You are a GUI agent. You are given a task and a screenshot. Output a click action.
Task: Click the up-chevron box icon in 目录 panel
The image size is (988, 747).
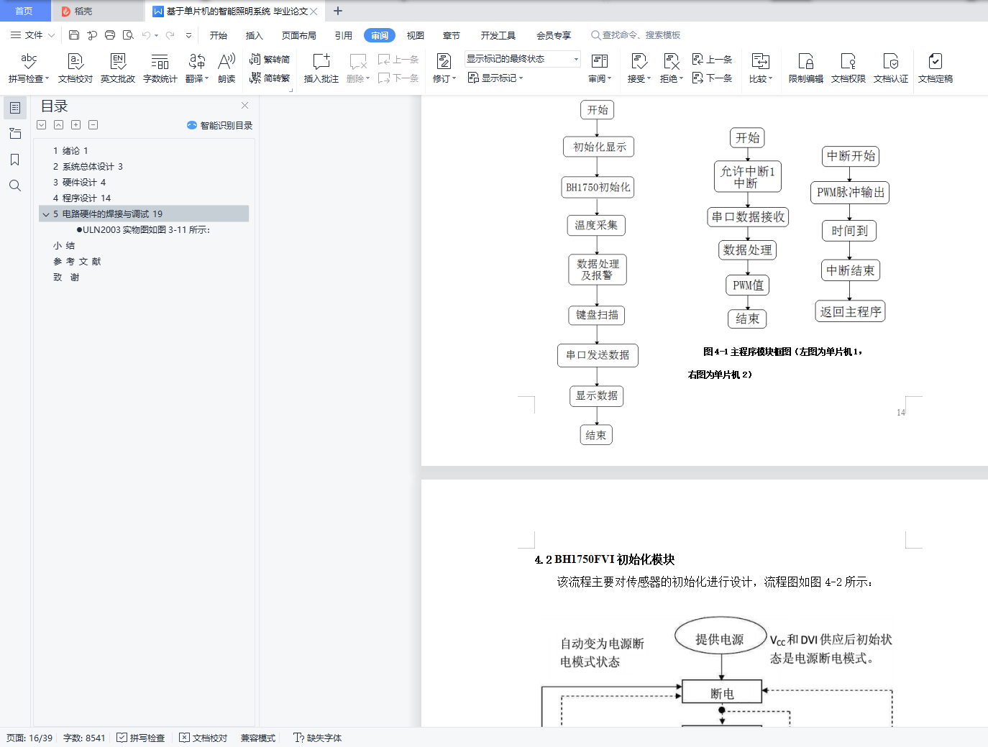pos(58,125)
